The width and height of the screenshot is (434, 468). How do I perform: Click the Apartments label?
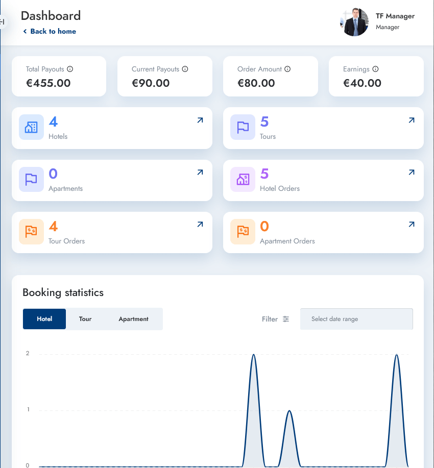[66, 189]
